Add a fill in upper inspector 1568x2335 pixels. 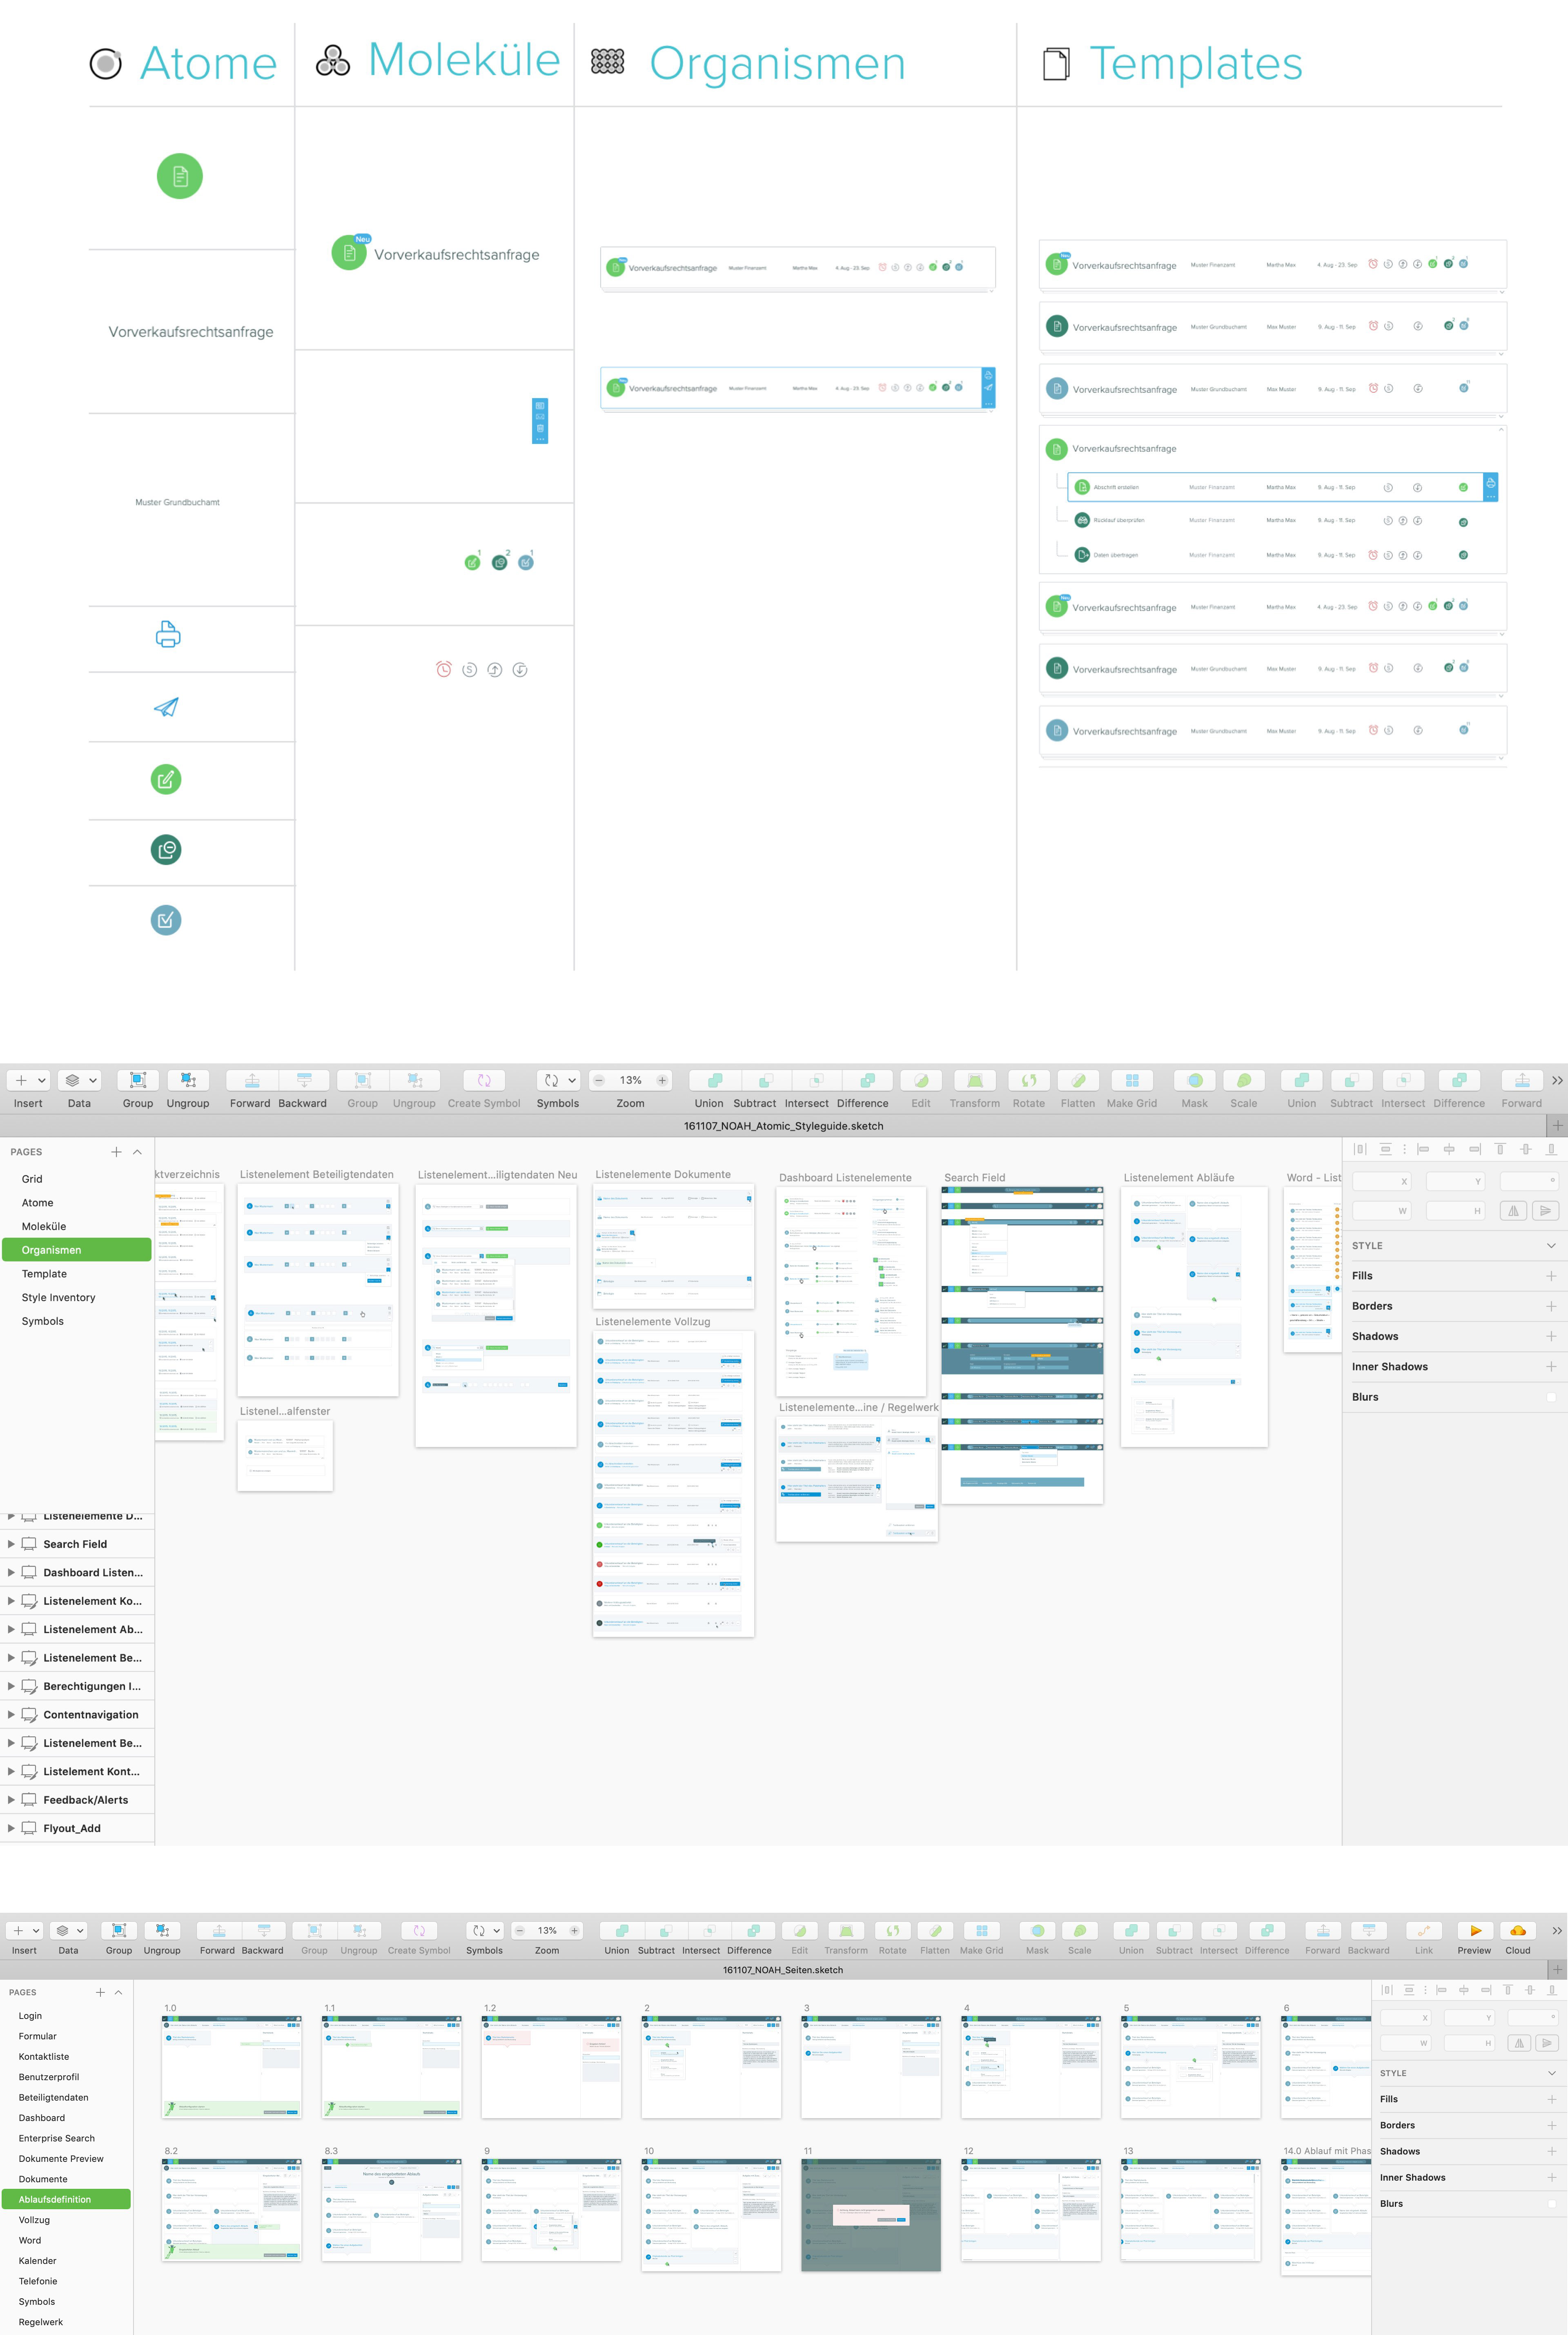(x=1551, y=1276)
